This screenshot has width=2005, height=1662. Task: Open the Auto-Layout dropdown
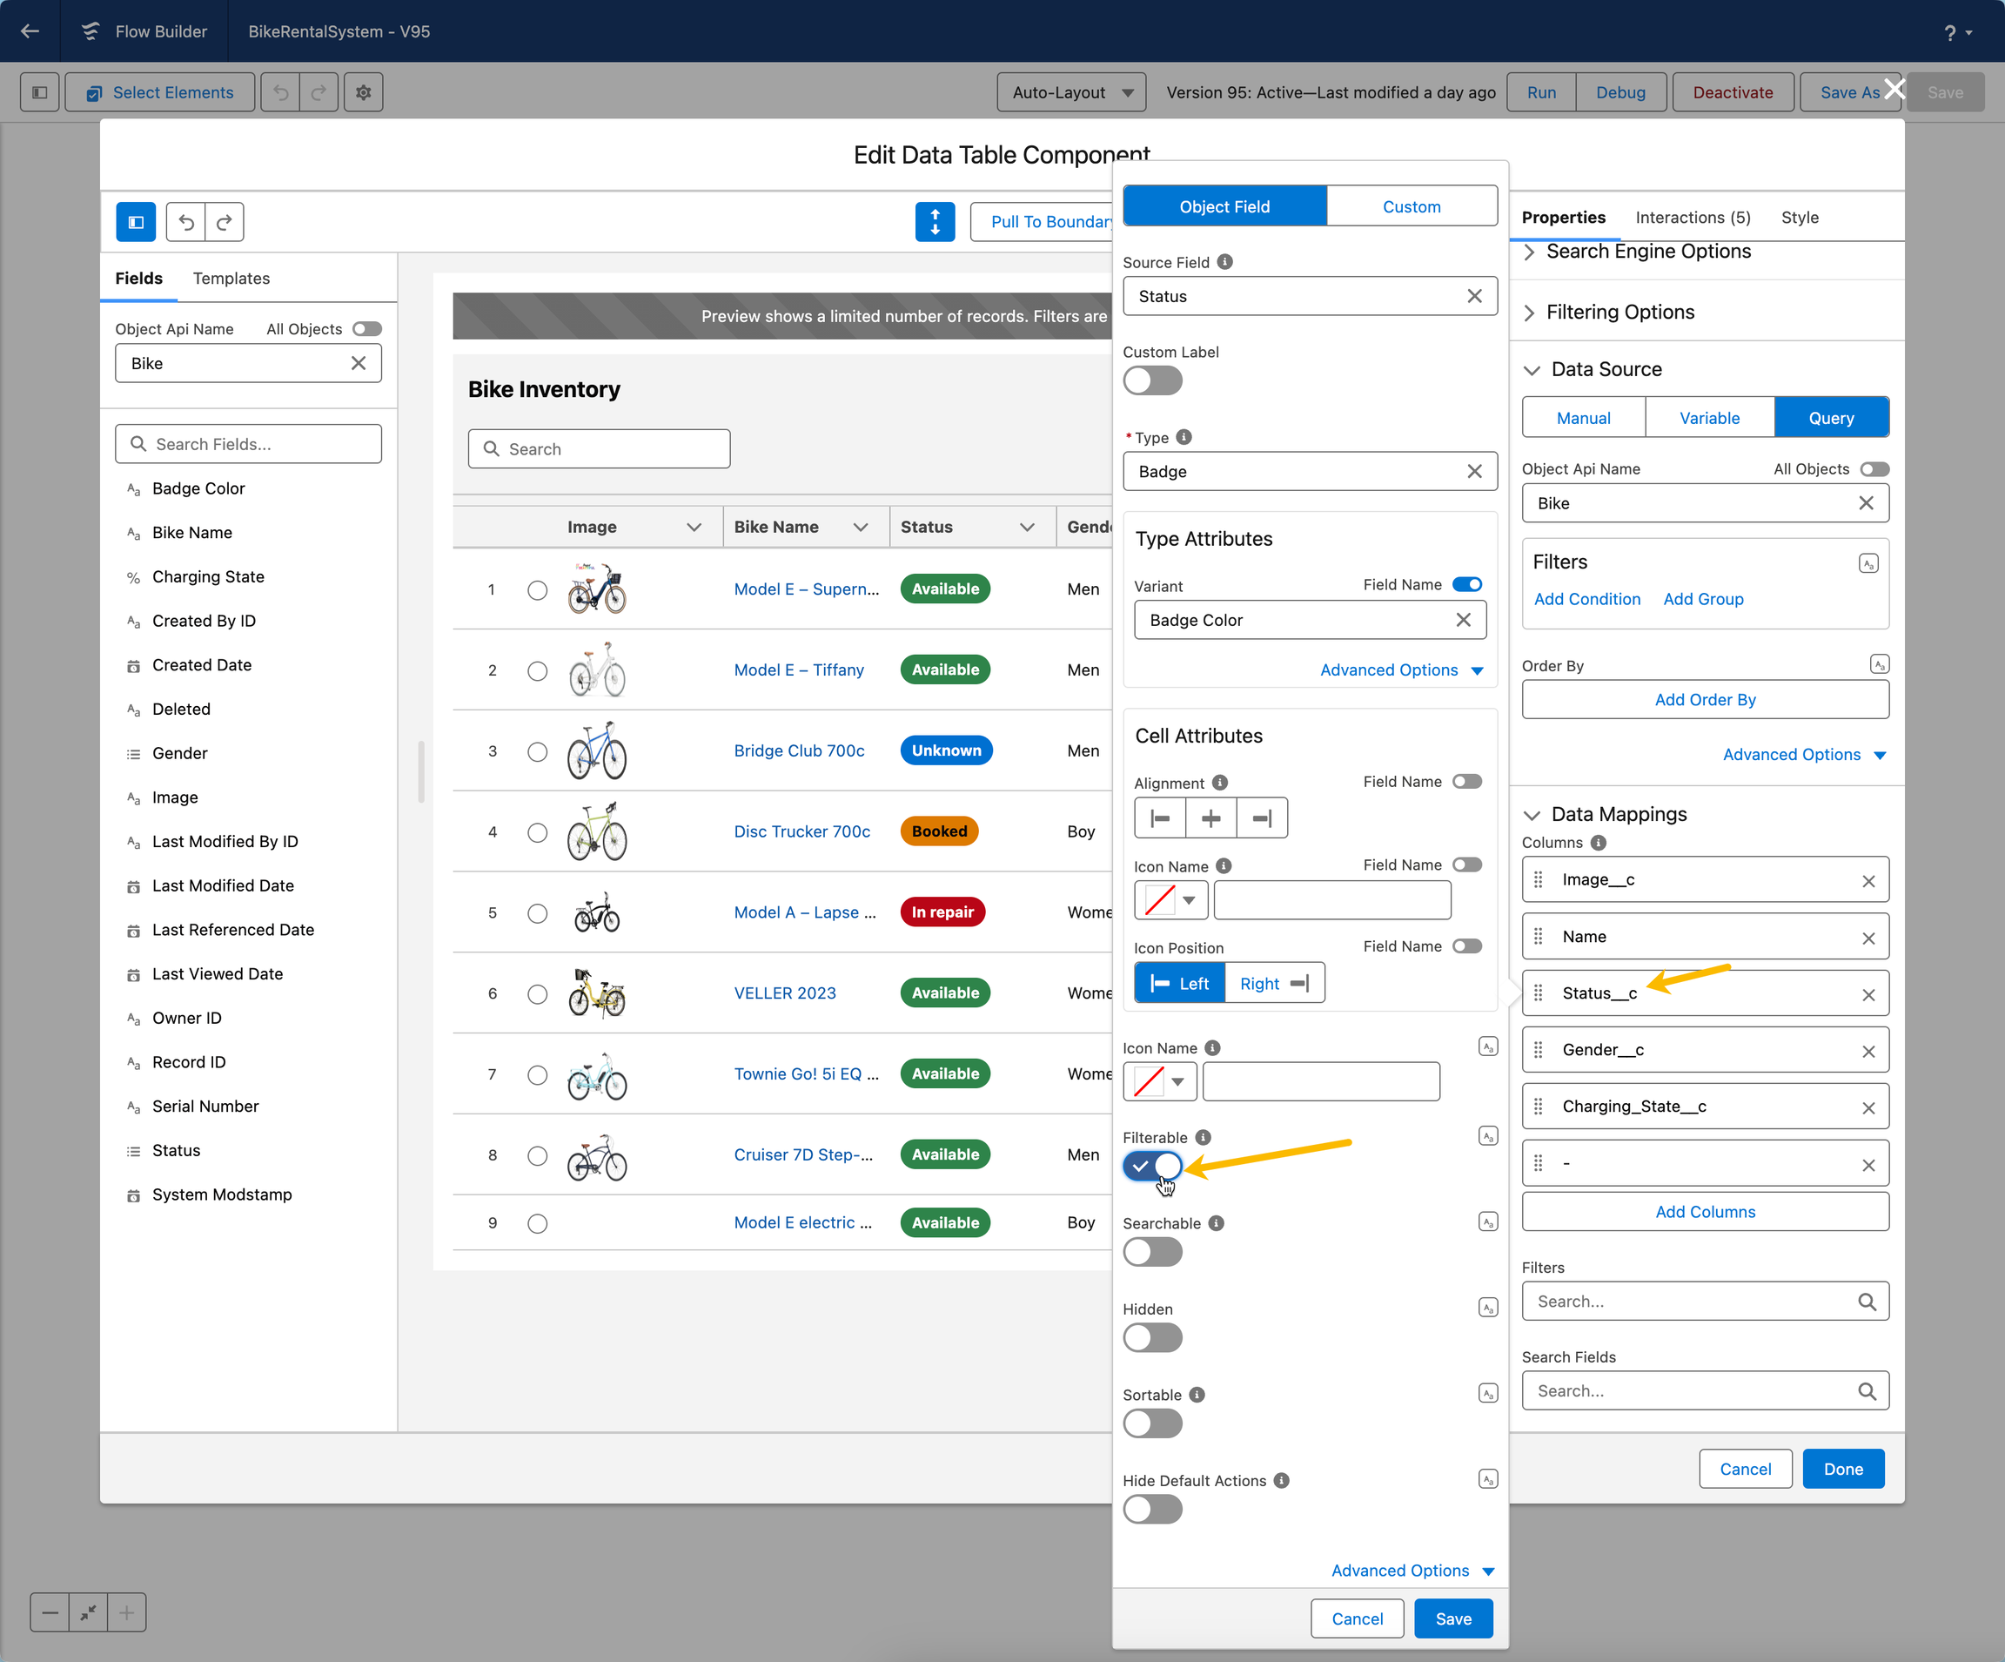[1071, 92]
